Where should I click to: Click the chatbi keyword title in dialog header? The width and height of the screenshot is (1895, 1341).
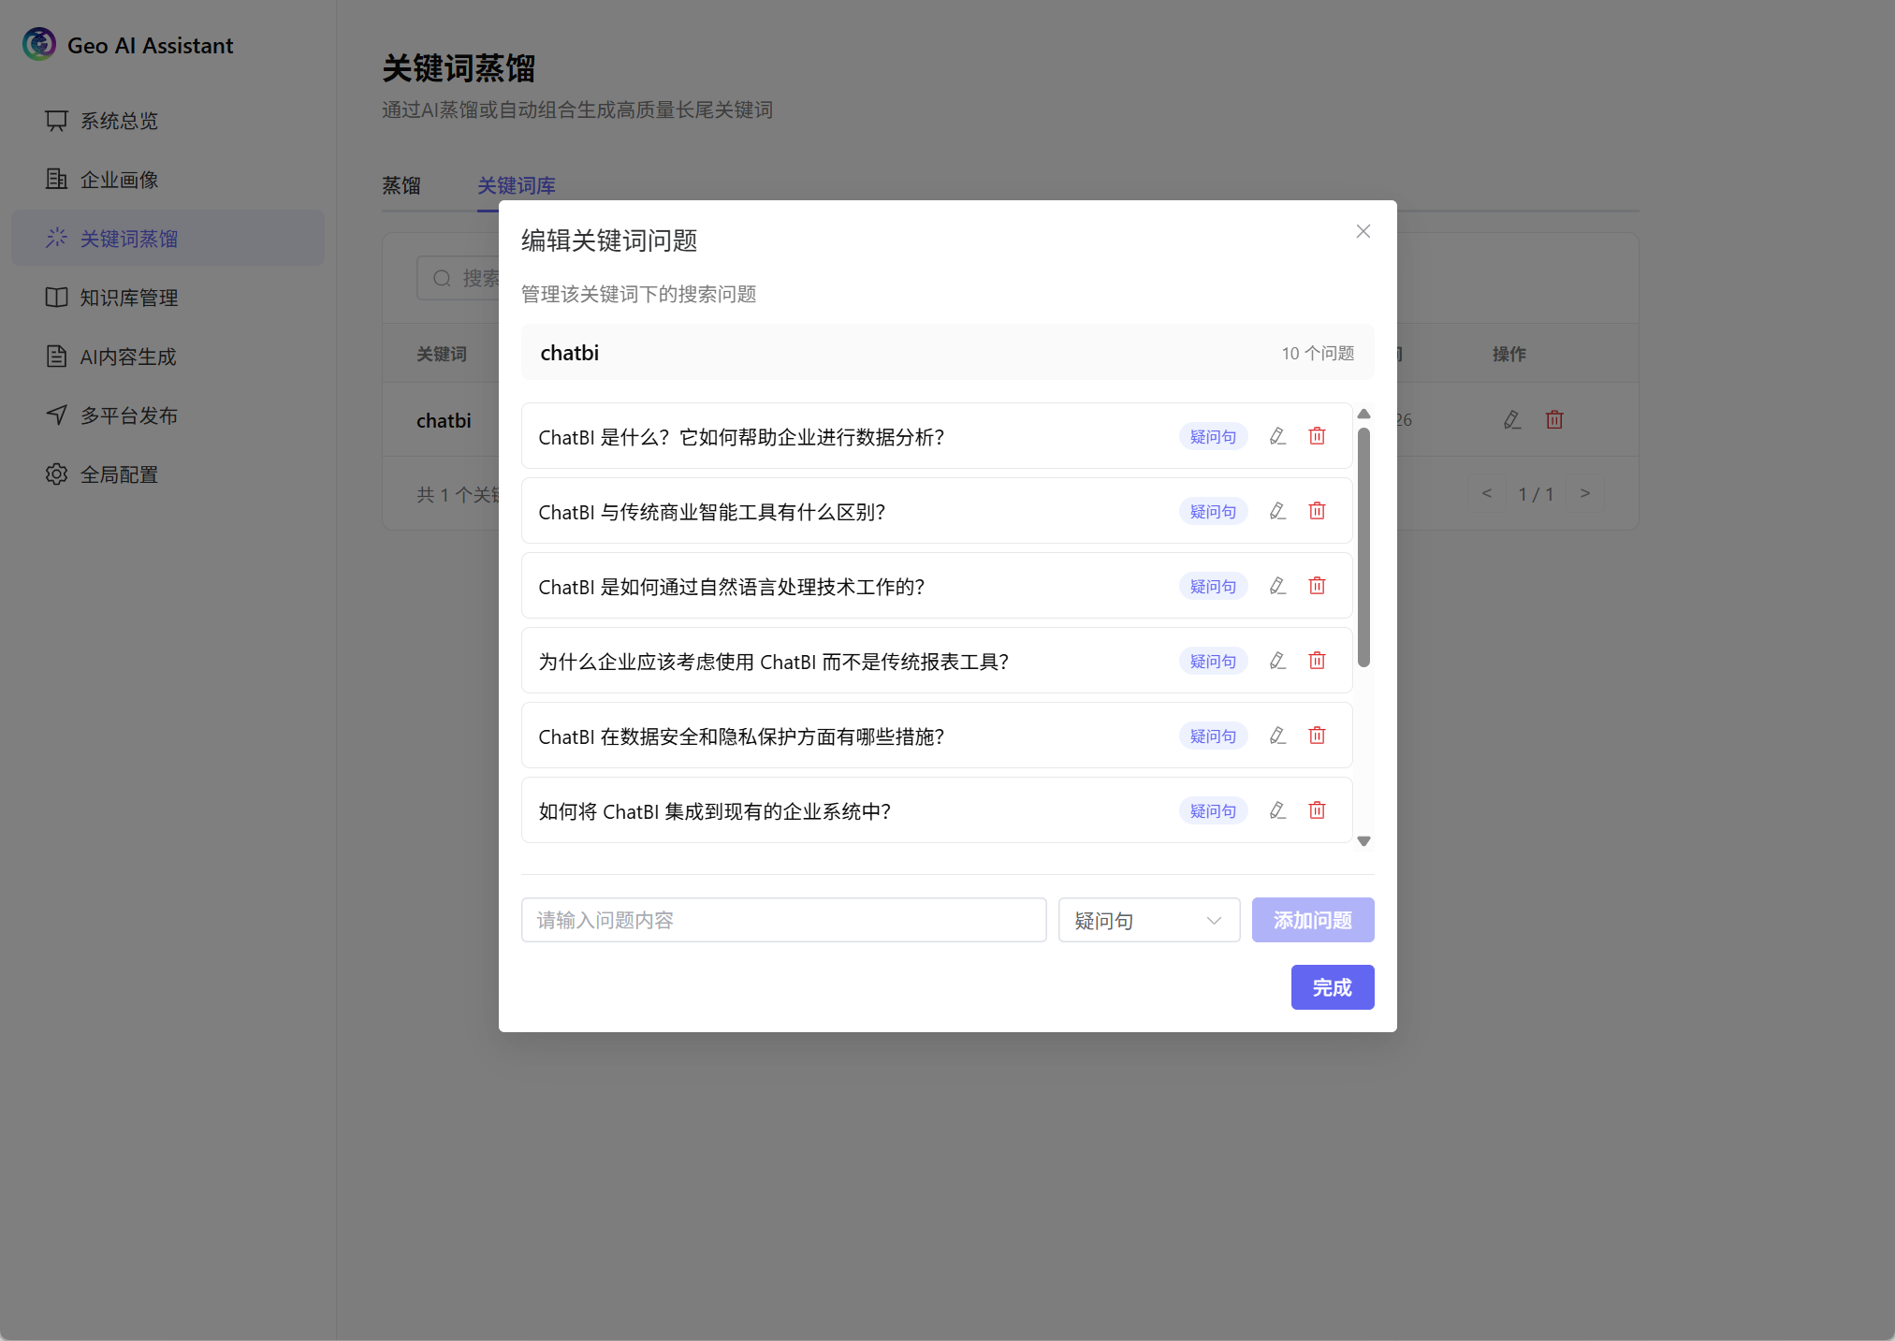pos(569,353)
